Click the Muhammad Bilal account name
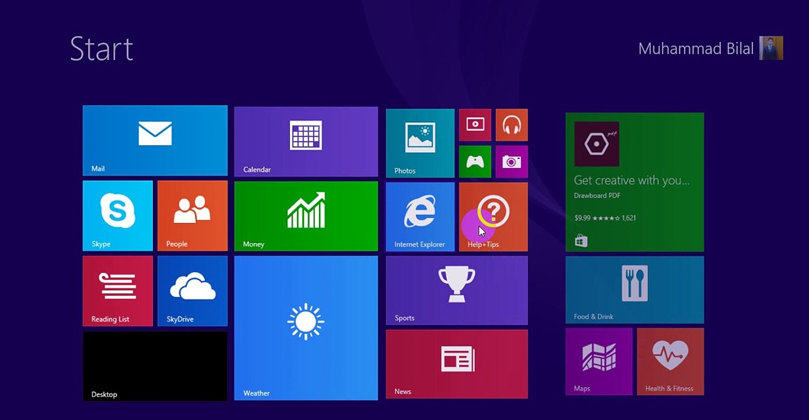This screenshot has height=420, width=809. [696, 48]
